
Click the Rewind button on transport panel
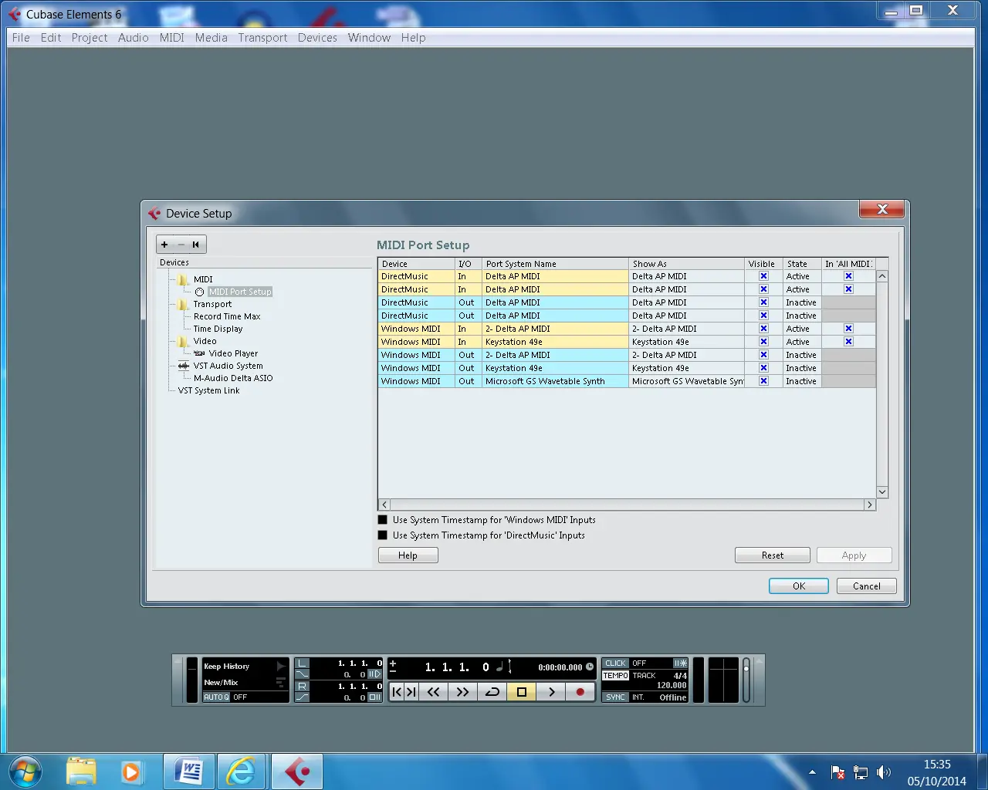point(434,692)
